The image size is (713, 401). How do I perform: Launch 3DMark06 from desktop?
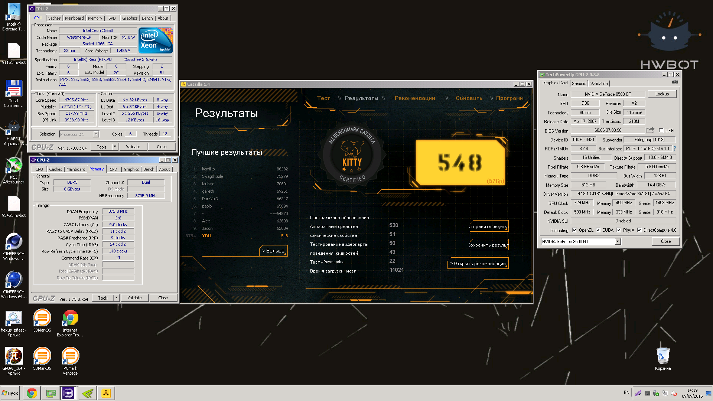42,359
